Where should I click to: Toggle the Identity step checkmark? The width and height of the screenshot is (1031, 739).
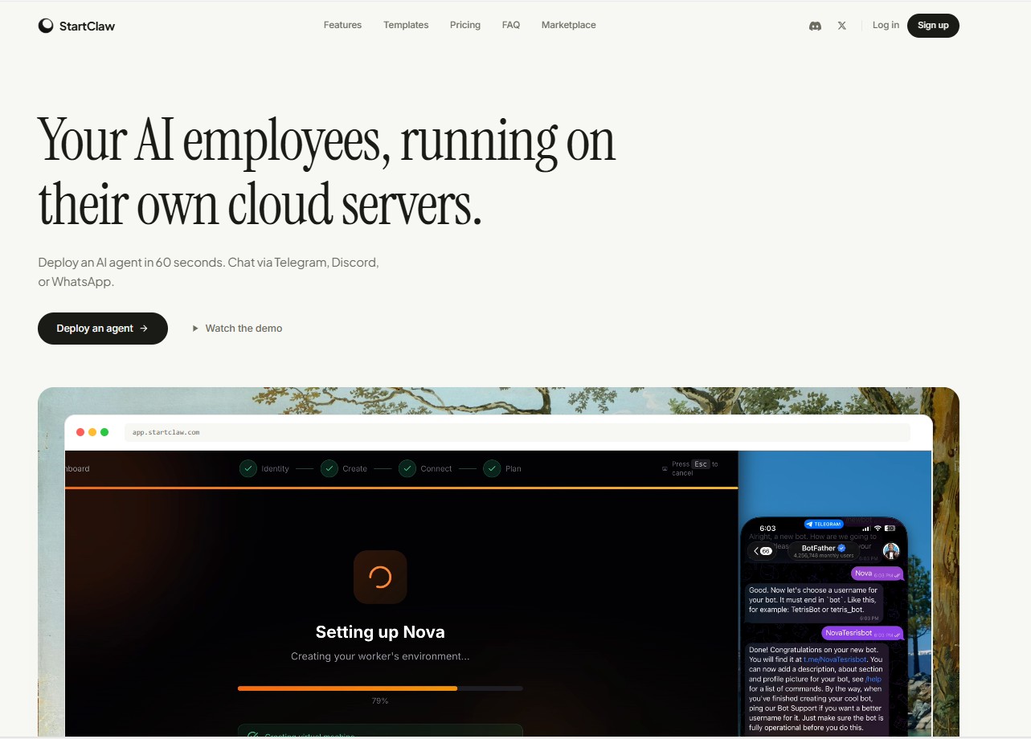tap(248, 468)
